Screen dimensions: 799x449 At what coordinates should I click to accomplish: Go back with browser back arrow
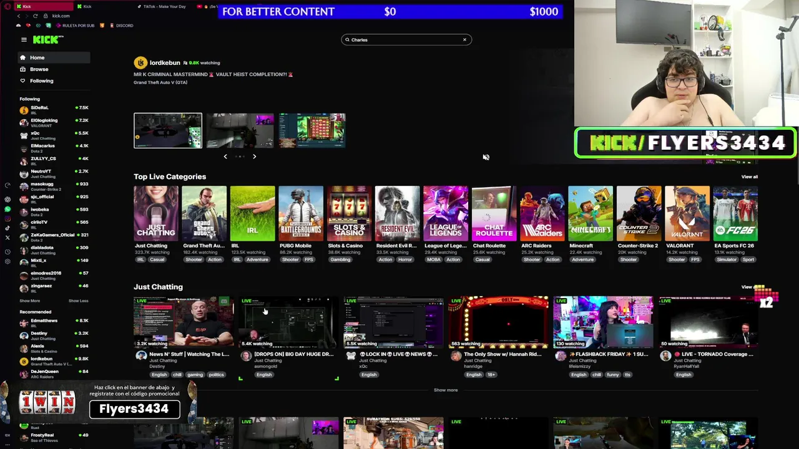click(x=18, y=16)
